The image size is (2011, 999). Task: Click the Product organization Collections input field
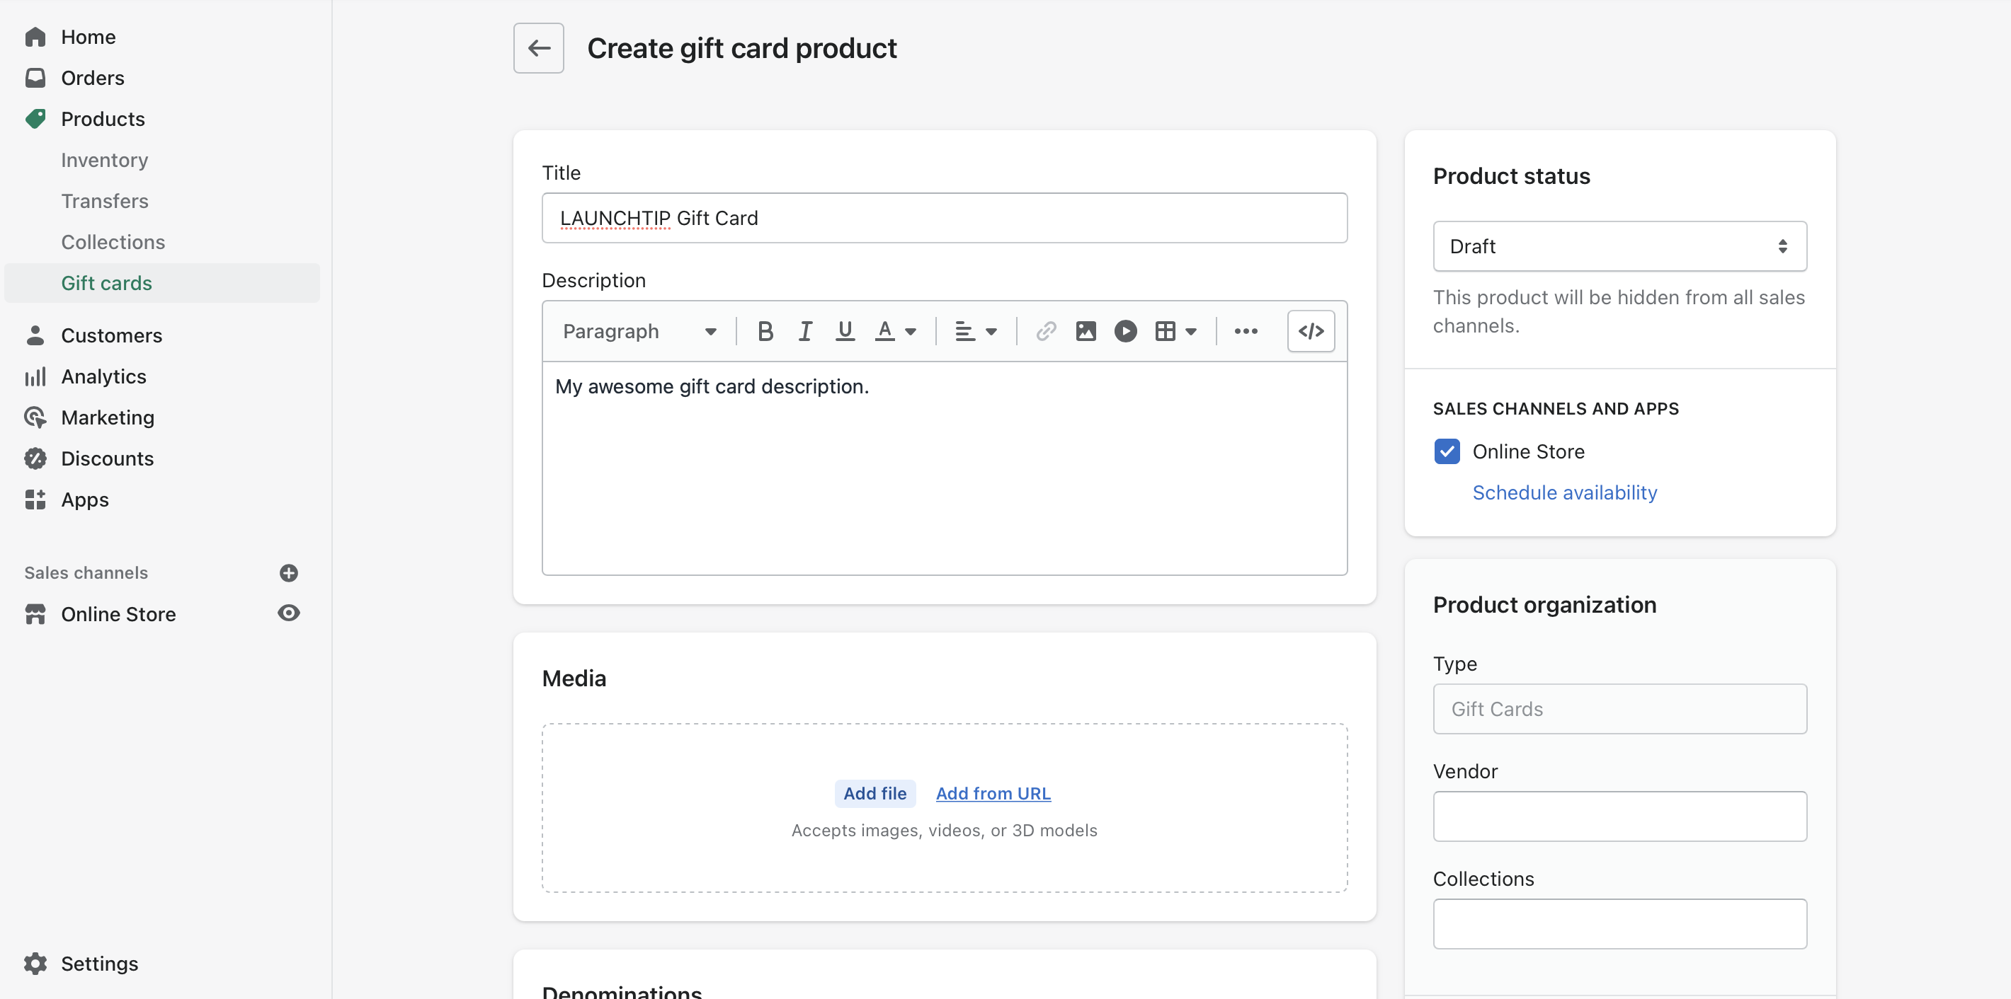click(1620, 924)
